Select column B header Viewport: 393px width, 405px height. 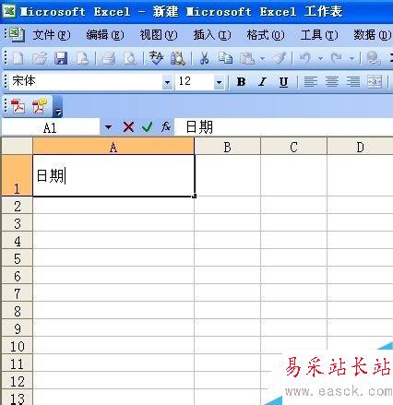(228, 147)
